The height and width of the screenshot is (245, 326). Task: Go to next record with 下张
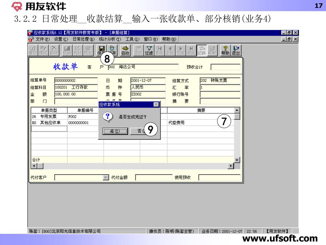click(x=181, y=50)
